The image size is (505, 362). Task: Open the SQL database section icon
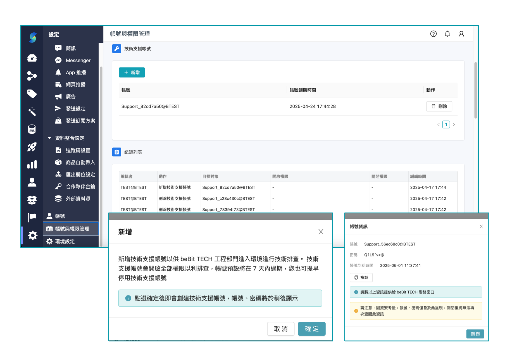pos(32,129)
